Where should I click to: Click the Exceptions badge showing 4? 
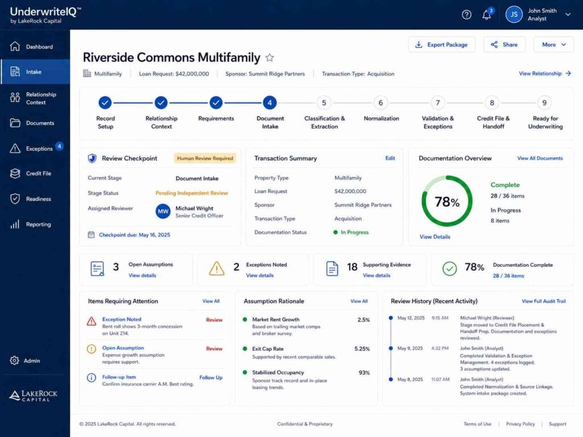click(59, 146)
